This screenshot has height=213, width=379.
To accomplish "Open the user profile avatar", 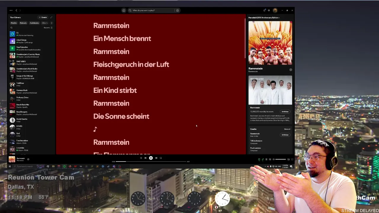I will point(275,10).
